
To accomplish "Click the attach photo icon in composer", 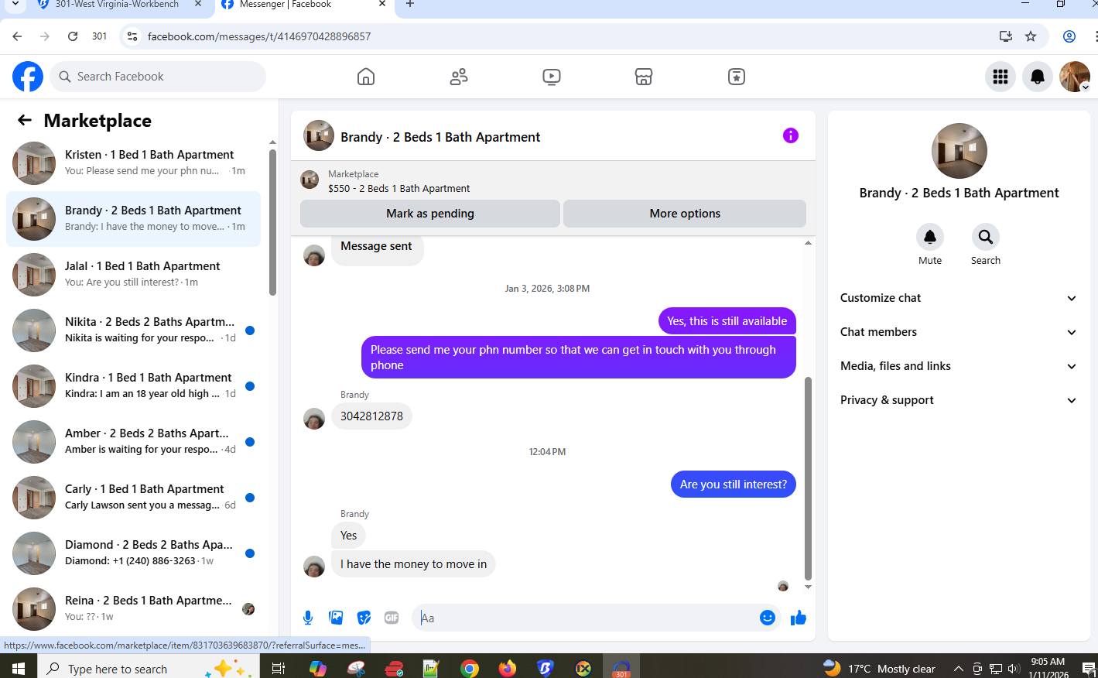I will pyautogui.click(x=336, y=618).
